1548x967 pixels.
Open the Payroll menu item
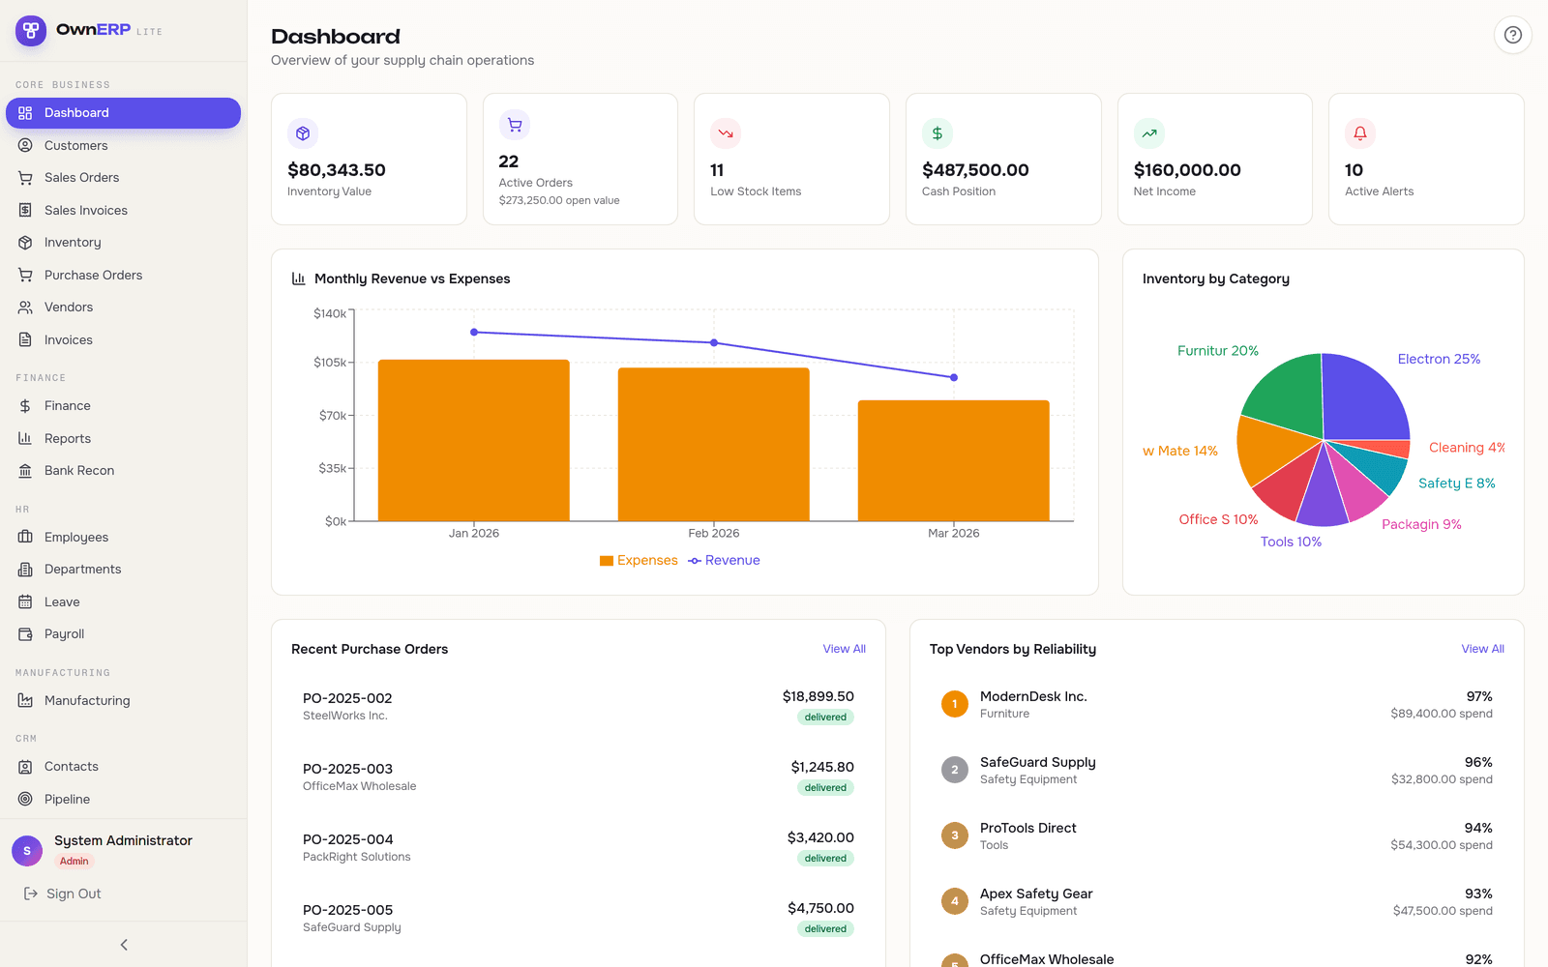(123, 634)
